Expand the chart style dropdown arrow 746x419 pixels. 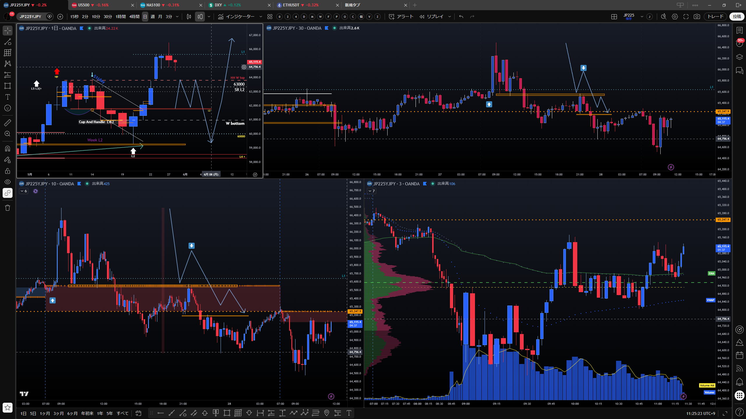[x=209, y=17]
